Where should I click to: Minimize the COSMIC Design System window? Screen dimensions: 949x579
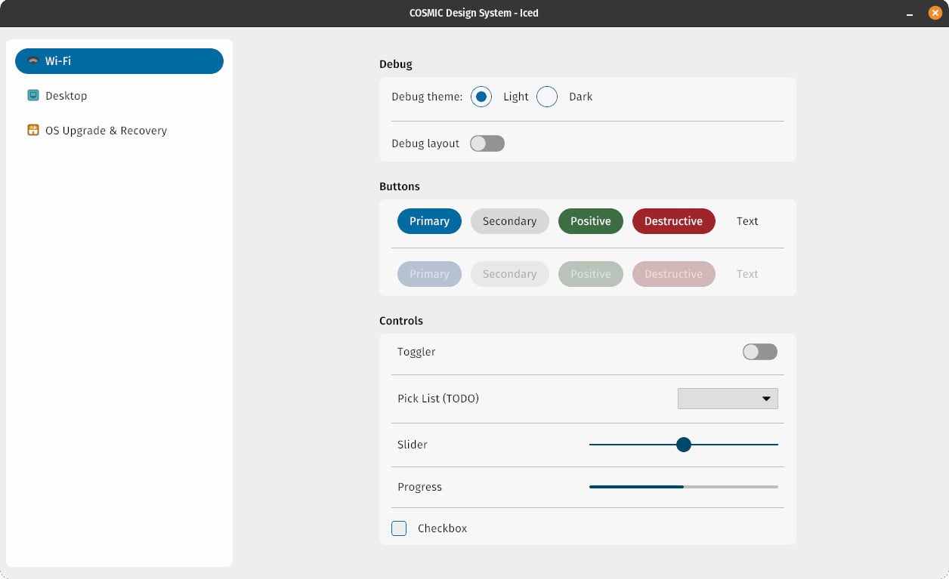click(x=910, y=14)
